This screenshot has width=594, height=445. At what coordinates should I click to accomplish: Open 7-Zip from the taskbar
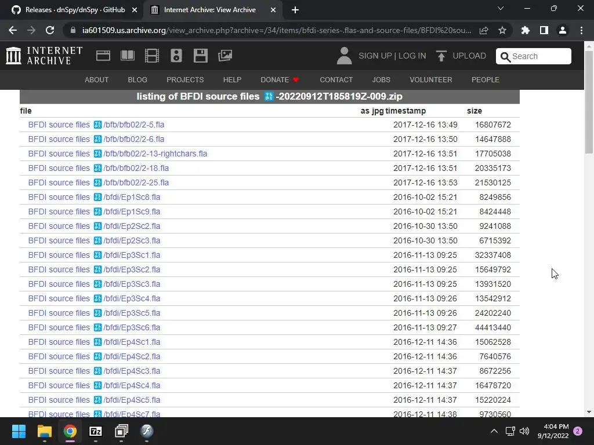(96, 431)
